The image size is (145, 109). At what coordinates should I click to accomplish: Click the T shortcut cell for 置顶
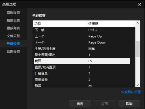coord(89,67)
